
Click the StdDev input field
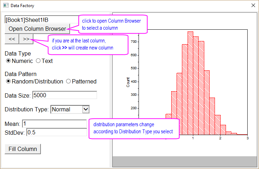point(56,132)
